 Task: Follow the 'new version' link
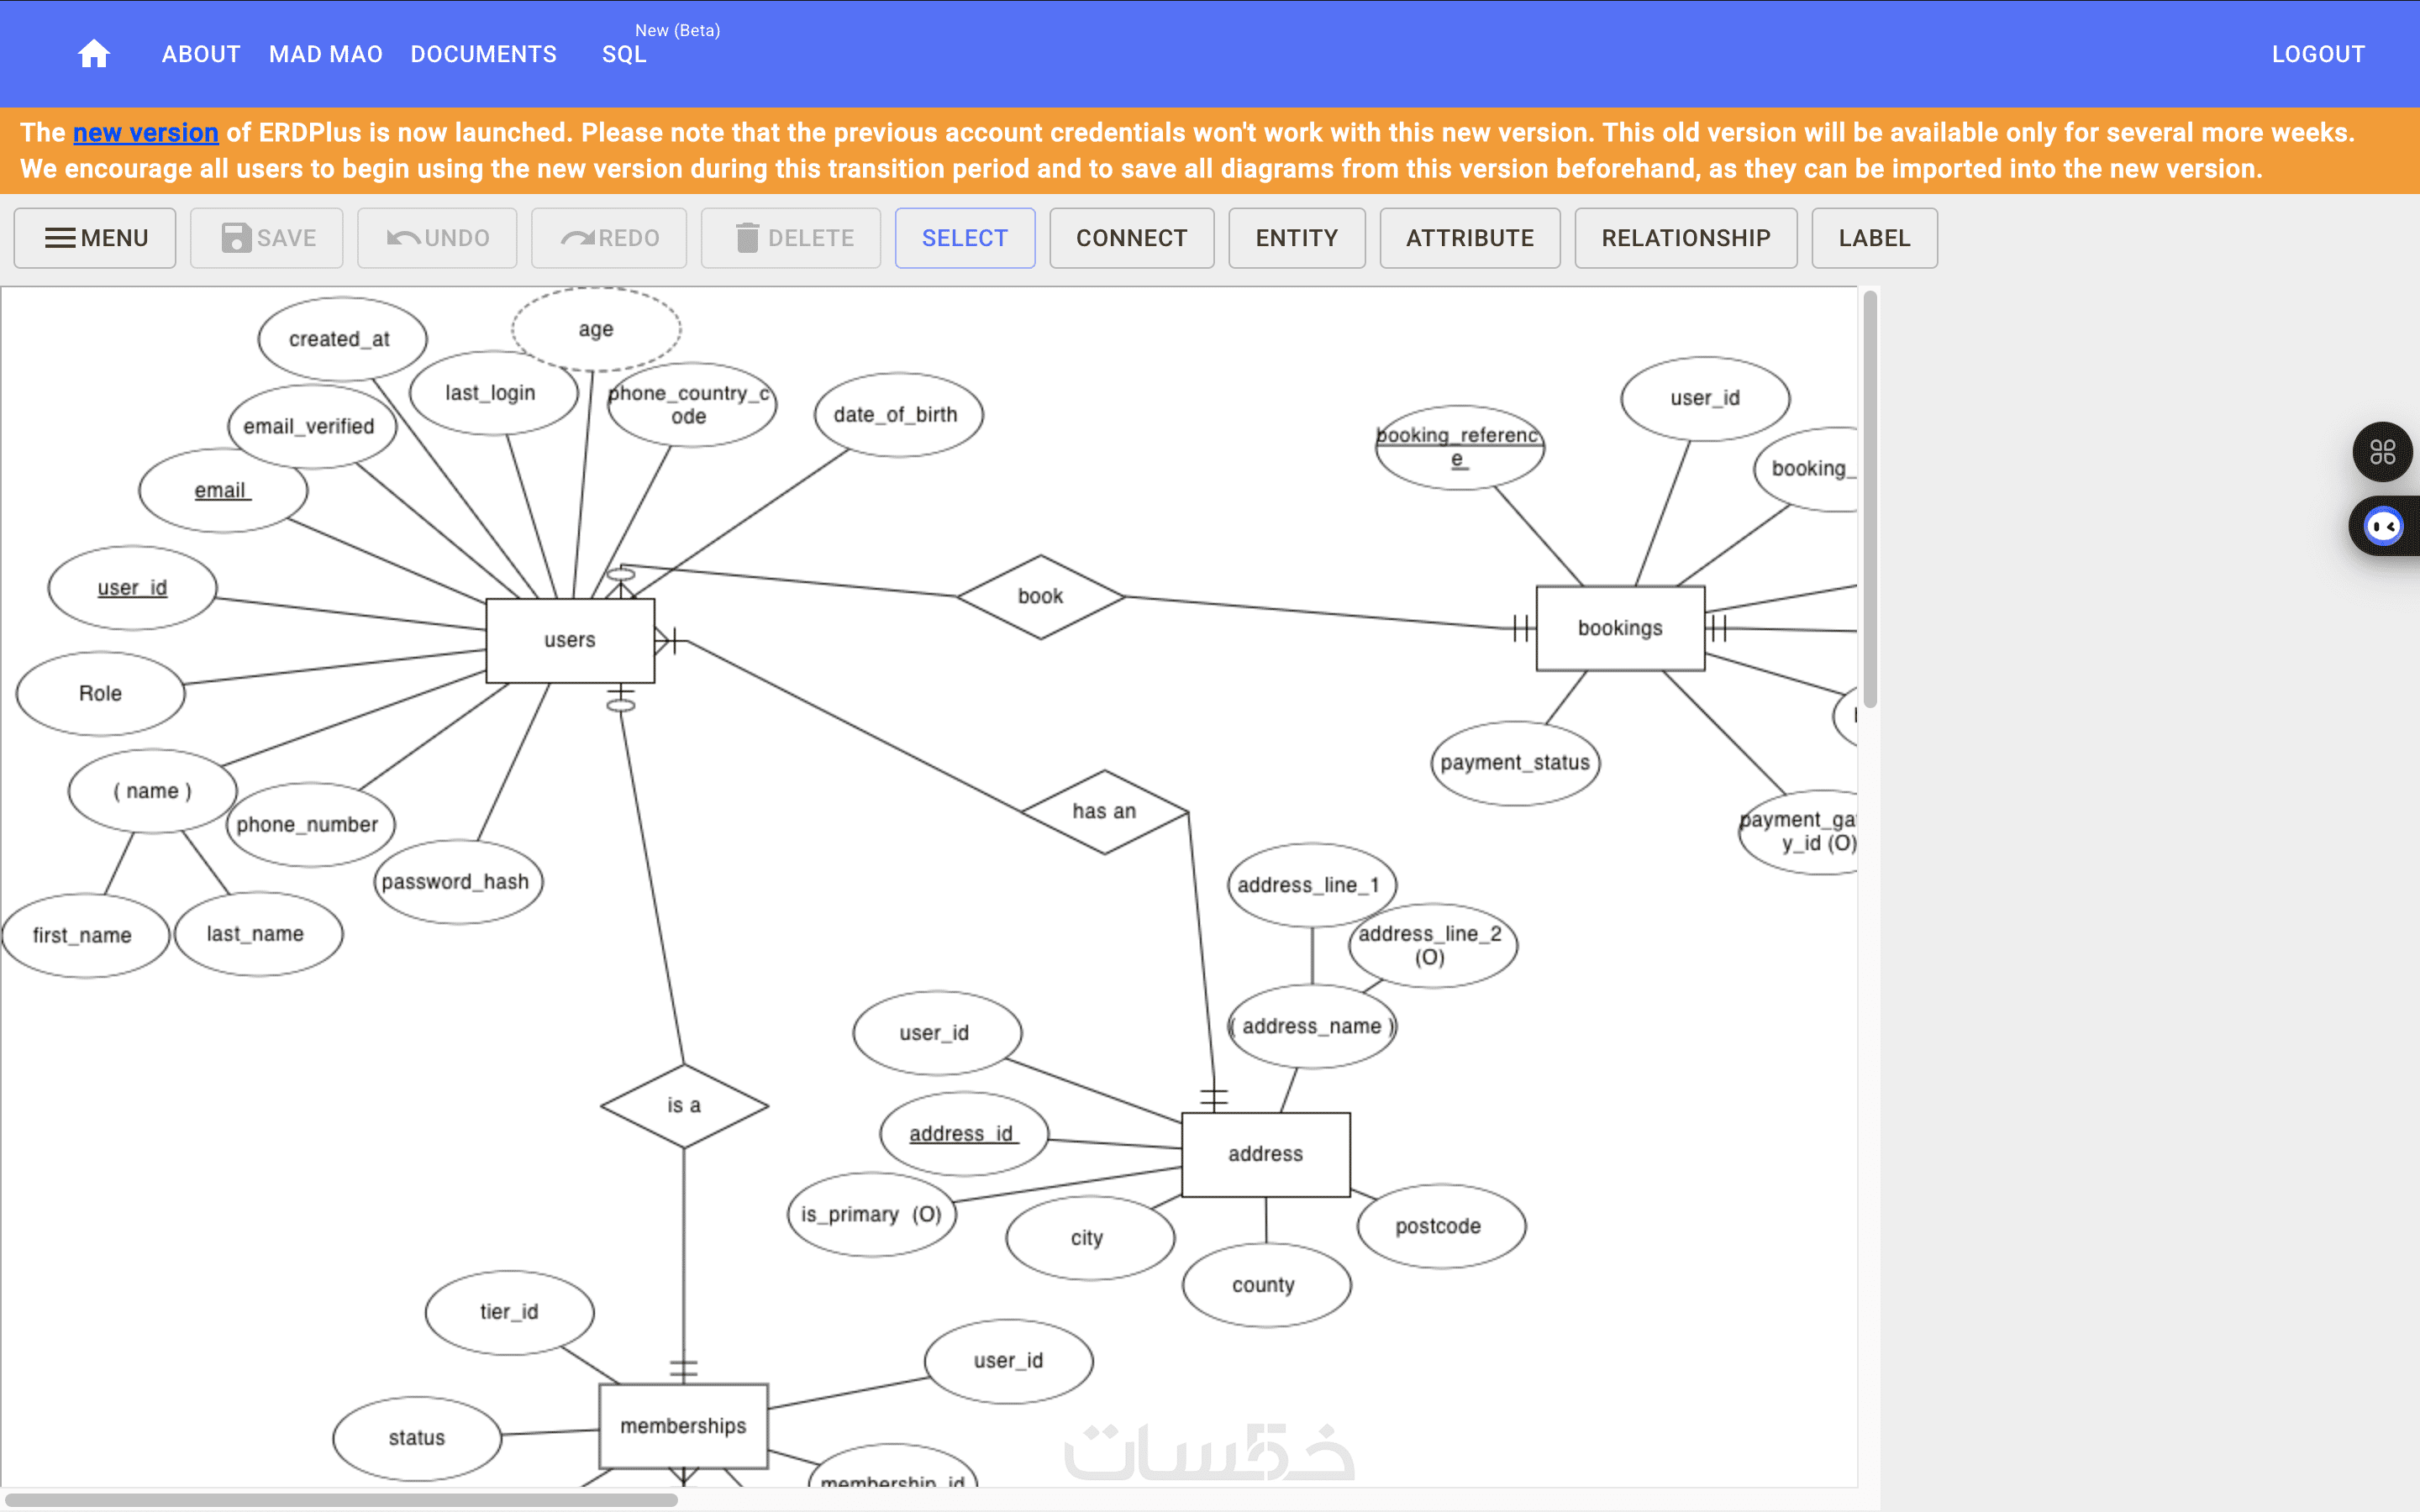145,133
